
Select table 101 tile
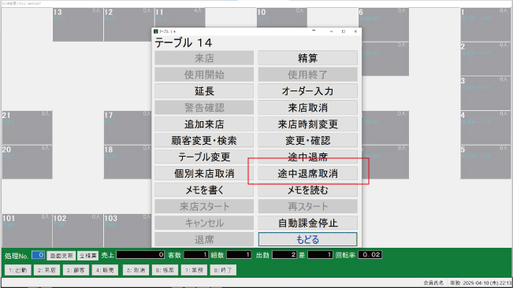click(27, 231)
